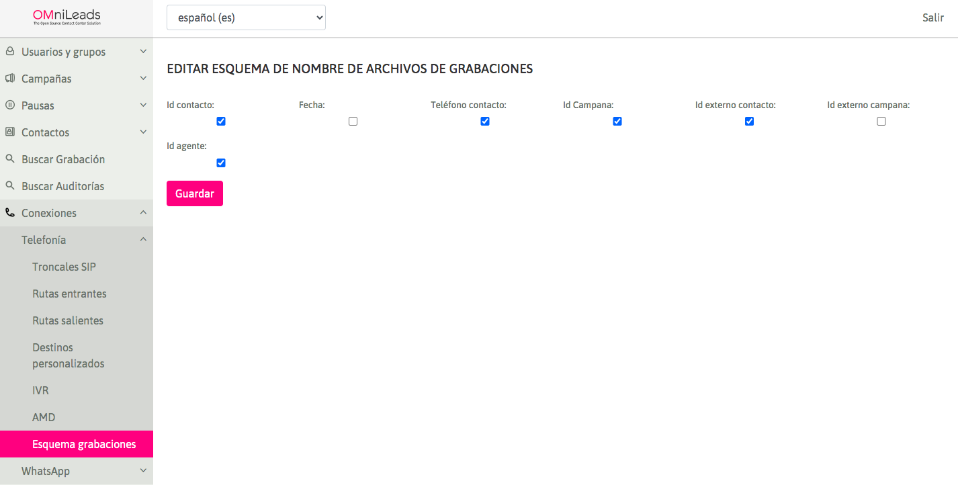Viewport: 958px width, 485px height.
Task: Collapse the Telefonía submenu chevron
Action: [142, 240]
